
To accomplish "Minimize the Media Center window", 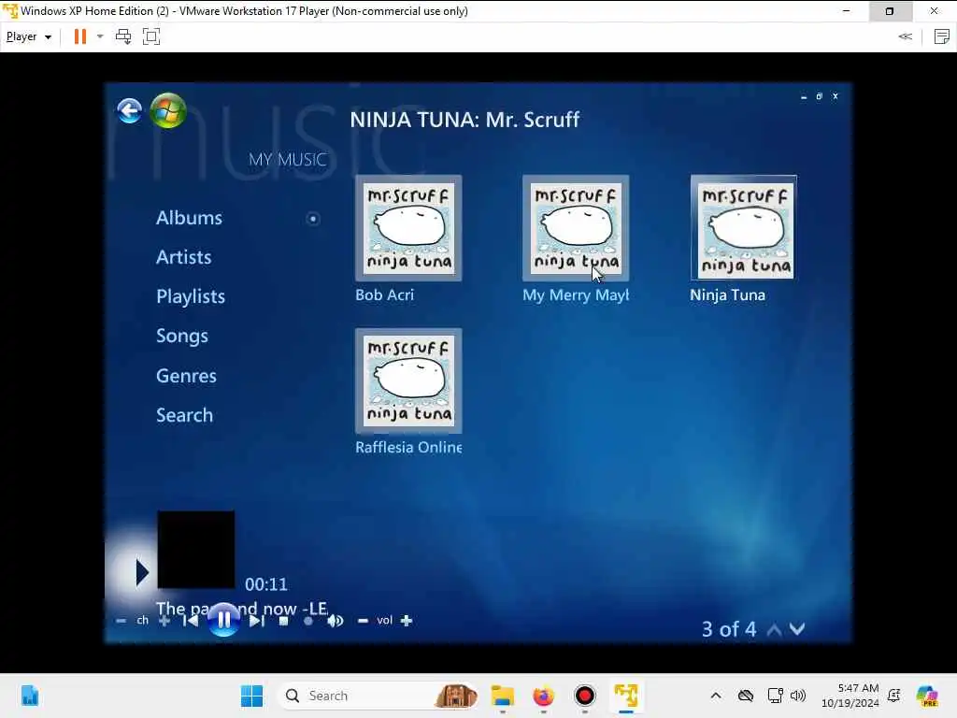I will click(x=804, y=96).
